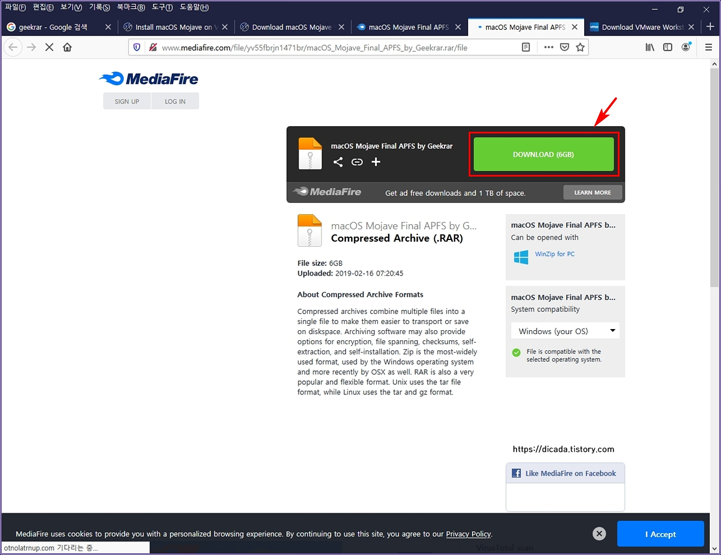This screenshot has height=555, width=721.
Task: Click the share icon below the file name
Action: (338, 162)
